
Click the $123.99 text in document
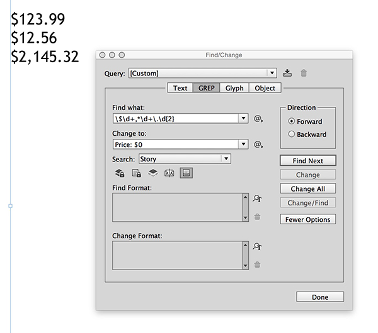coord(38,19)
